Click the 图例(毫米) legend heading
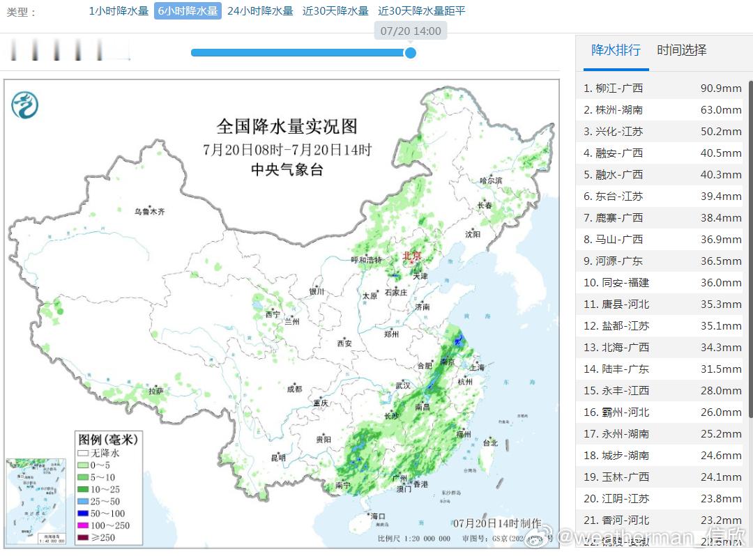This screenshot has width=753, height=556. (x=108, y=440)
